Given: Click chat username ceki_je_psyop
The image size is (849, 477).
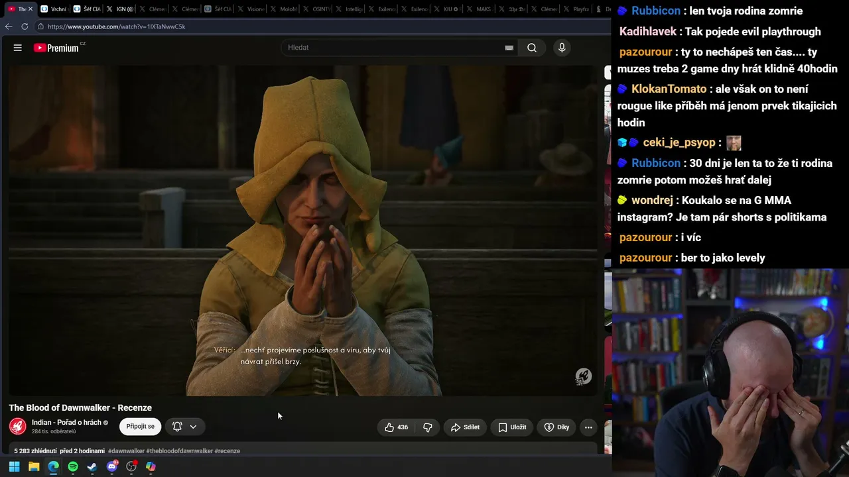Looking at the screenshot, I should tap(679, 142).
